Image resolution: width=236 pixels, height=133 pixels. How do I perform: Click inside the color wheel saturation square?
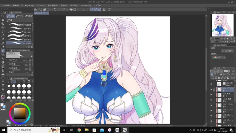point(20,114)
